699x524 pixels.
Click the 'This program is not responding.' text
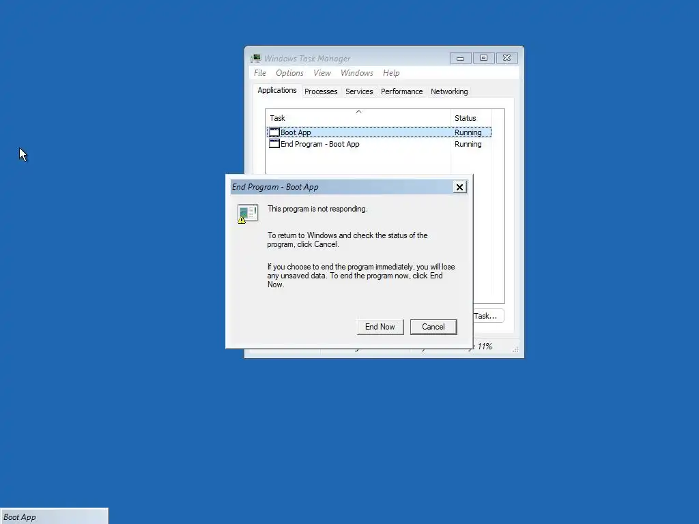click(x=317, y=209)
